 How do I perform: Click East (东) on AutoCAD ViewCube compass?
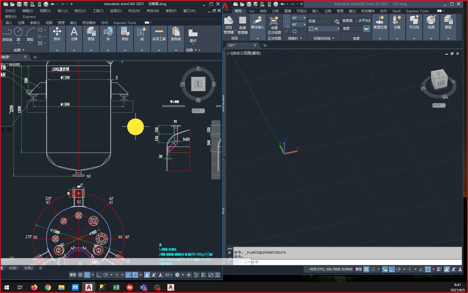click(214, 84)
